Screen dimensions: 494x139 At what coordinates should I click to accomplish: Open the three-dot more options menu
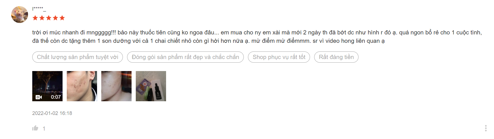coord(486,128)
